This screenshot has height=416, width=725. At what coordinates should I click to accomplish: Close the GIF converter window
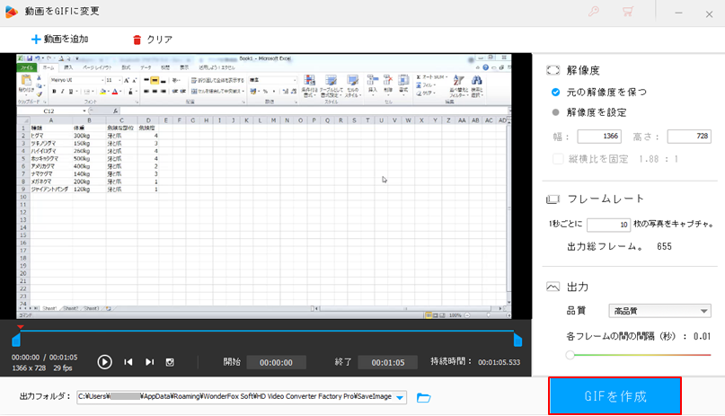click(x=709, y=14)
